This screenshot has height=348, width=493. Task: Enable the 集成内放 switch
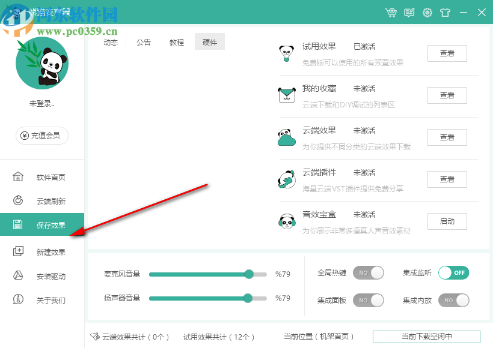click(x=453, y=300)
